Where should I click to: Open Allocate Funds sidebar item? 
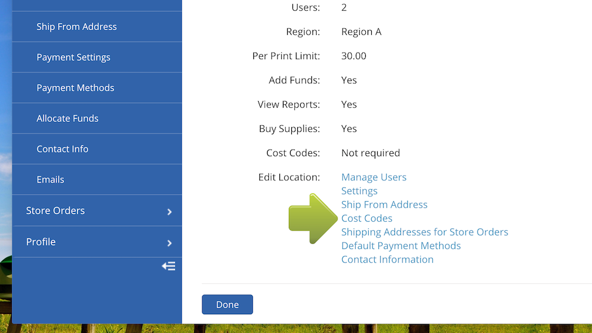67,118
